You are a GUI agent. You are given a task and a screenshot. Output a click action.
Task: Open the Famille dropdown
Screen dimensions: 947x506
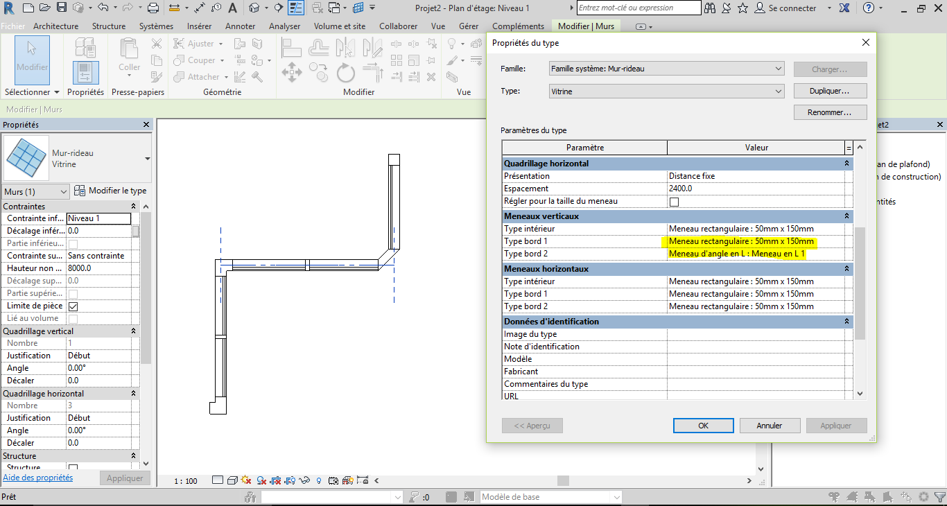pyautogui.click(x=666, y=69)
